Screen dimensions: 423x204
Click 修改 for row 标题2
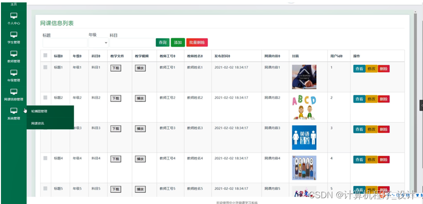pos(371,99)
